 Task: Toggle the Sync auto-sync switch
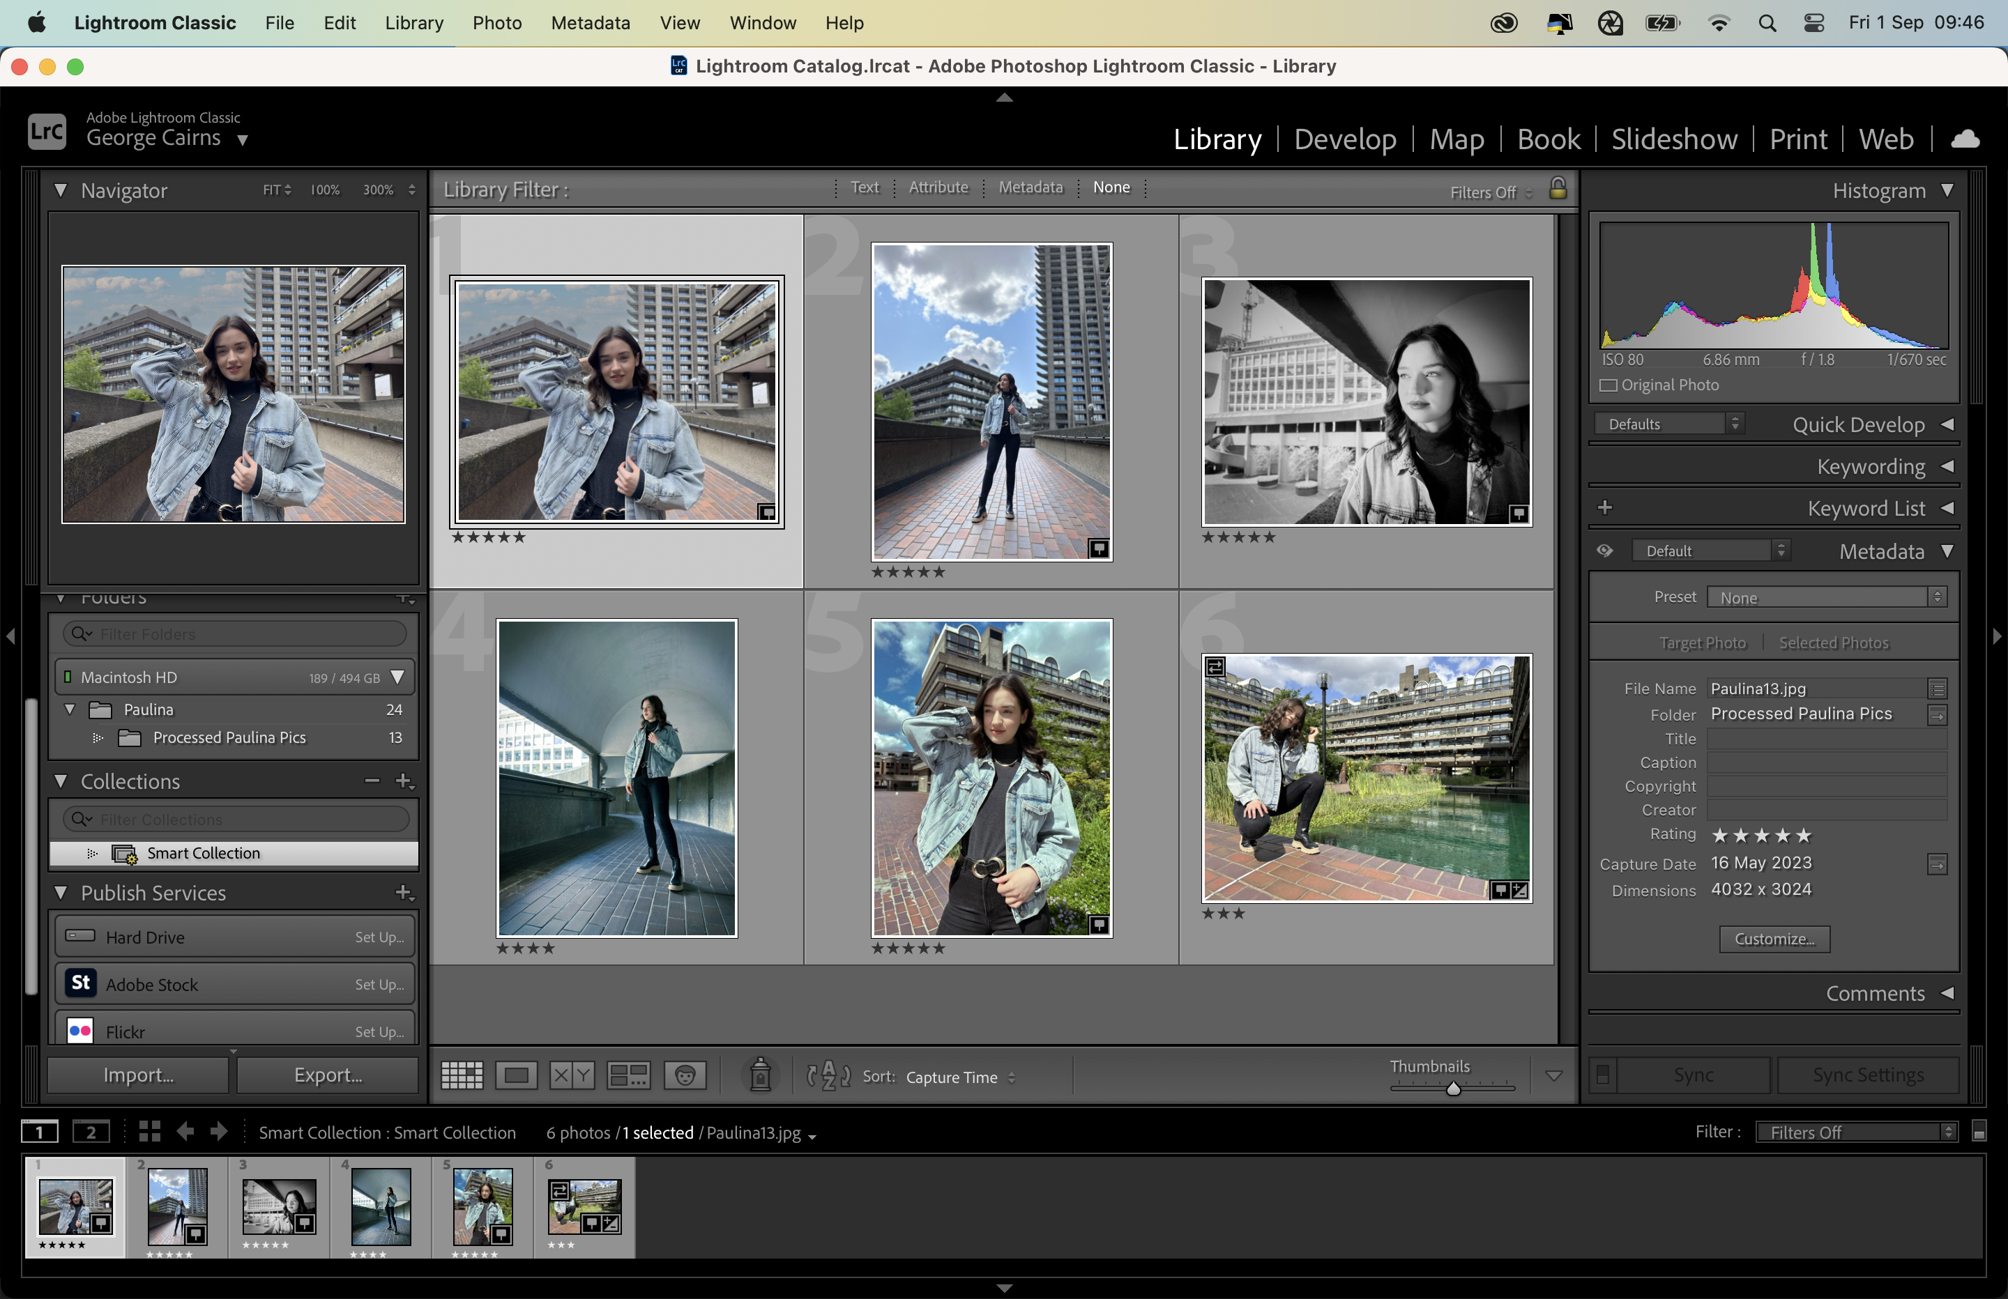point(1602,1075)
